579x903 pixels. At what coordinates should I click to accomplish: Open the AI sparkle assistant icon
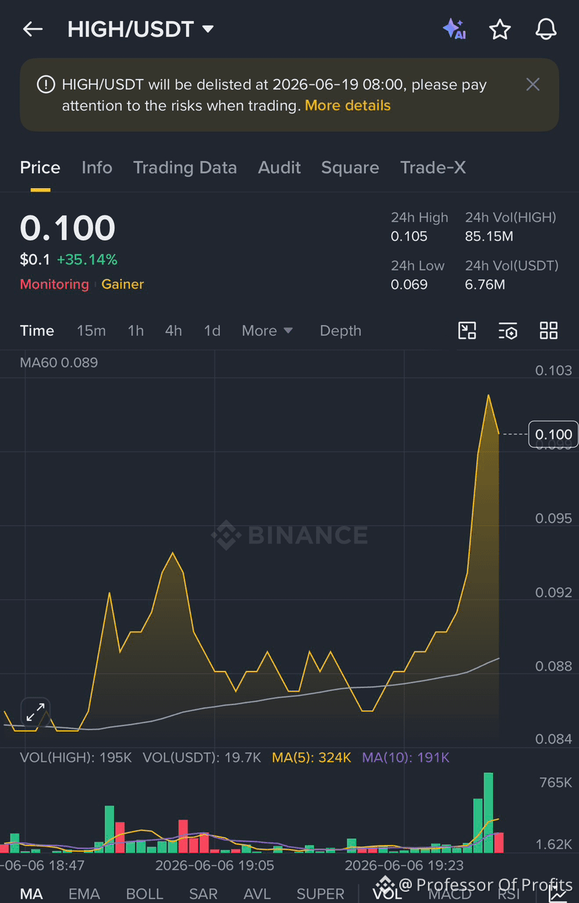coord(455,29)
